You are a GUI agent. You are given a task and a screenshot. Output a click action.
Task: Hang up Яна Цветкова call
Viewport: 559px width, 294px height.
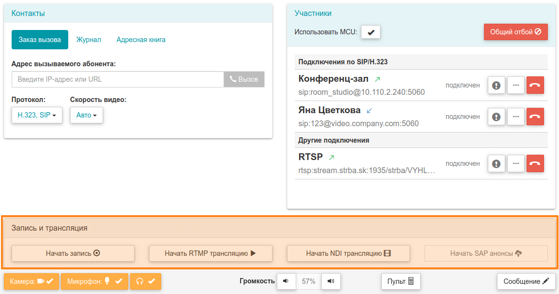point(535,117)
